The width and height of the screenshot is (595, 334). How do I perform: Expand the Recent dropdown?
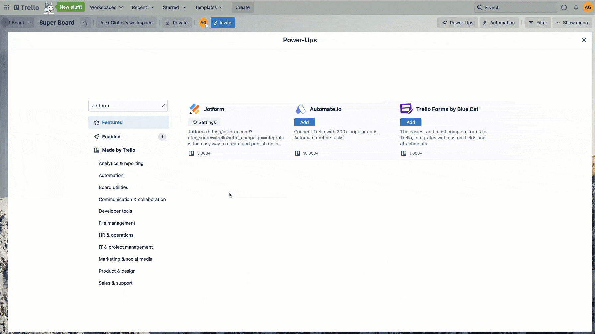(143, 7)
